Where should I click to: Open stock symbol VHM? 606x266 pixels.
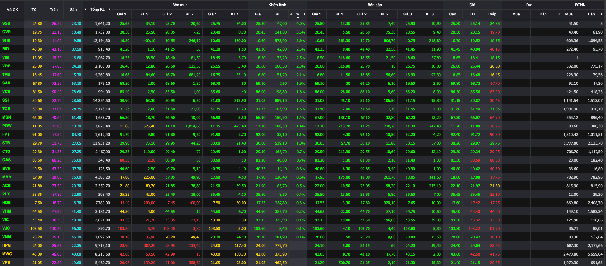pos(6,211)
